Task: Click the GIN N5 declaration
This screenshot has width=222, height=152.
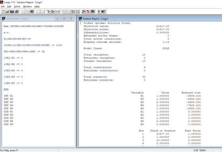Action: 8,124
